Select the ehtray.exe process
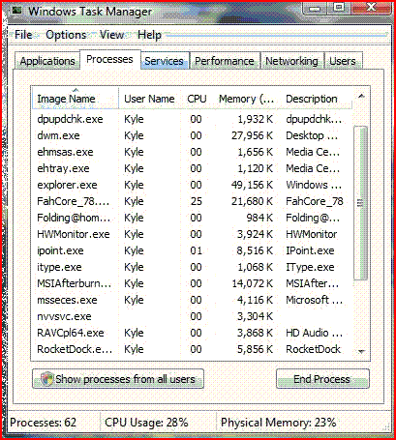Screen dimensions: 396x440 click(192, 168)
